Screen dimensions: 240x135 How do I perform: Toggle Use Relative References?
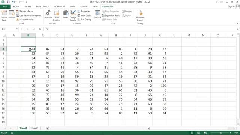29,15
